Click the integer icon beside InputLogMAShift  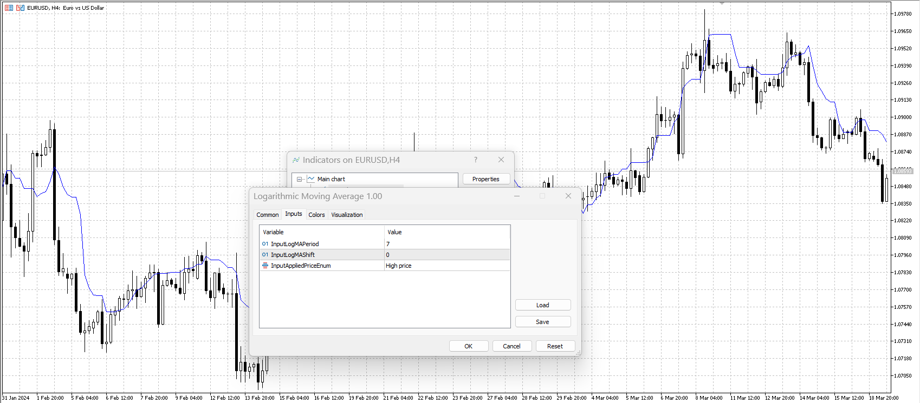265,255
